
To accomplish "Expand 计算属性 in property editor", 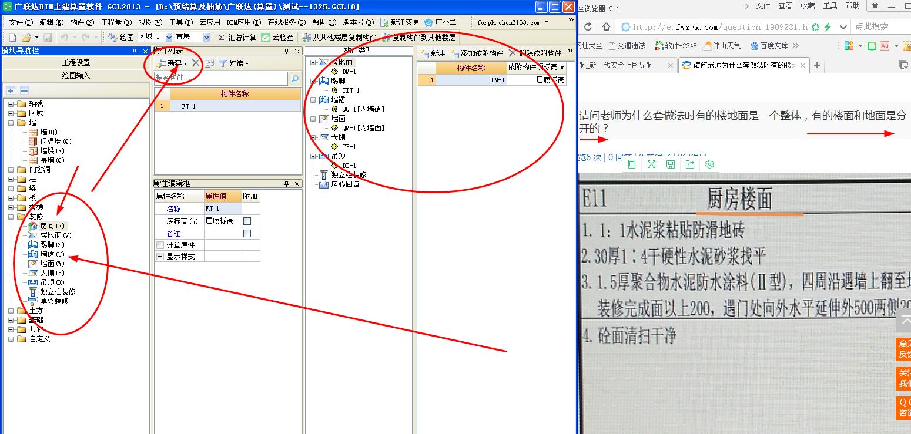I will [160, 245].
